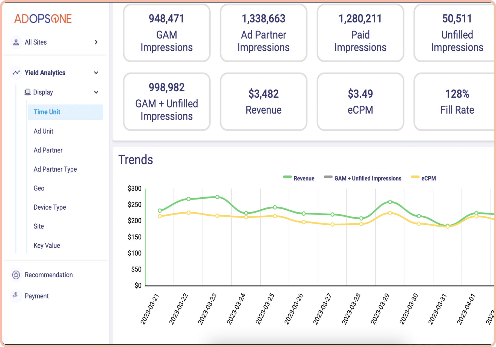Image resolution: width=496 pixels, height=347 pixels.
Task: Open the Key Value report
Action: click(47, 245)
